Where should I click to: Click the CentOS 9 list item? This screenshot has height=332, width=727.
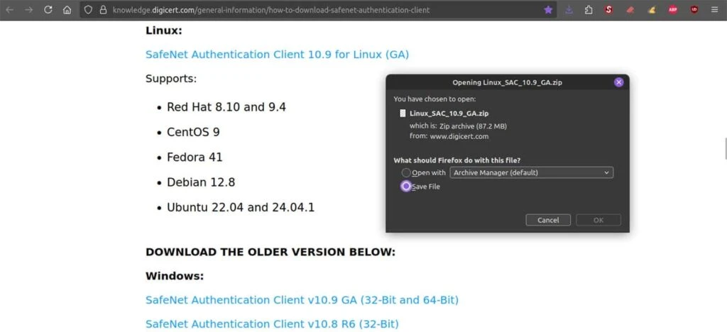pyautogui.click(x=193, y=133)
